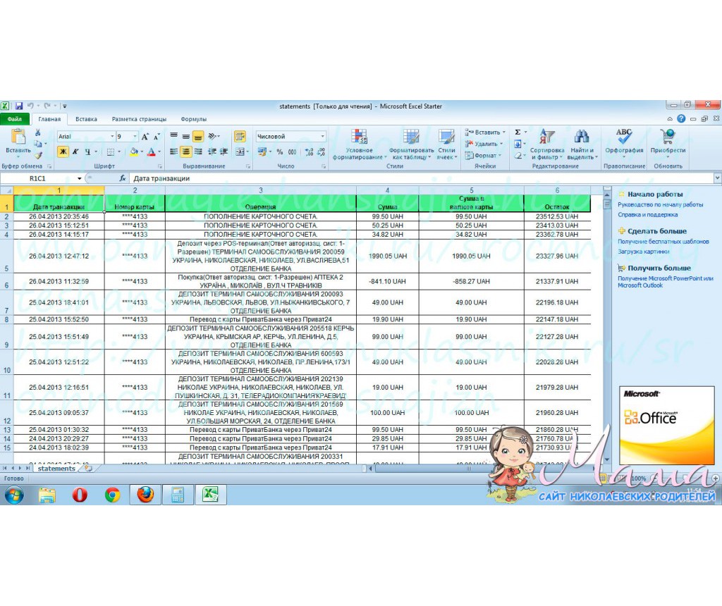The image size is (722, 606).
Task: Launch Firefox from the Windows taskbar
Action: pyautogui.click(x=145, y=495)
